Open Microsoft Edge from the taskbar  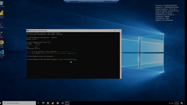click(43, 103)
